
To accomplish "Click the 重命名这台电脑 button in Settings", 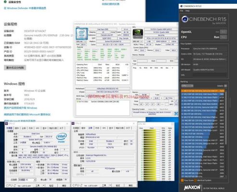I will click(x=15, y=68).
